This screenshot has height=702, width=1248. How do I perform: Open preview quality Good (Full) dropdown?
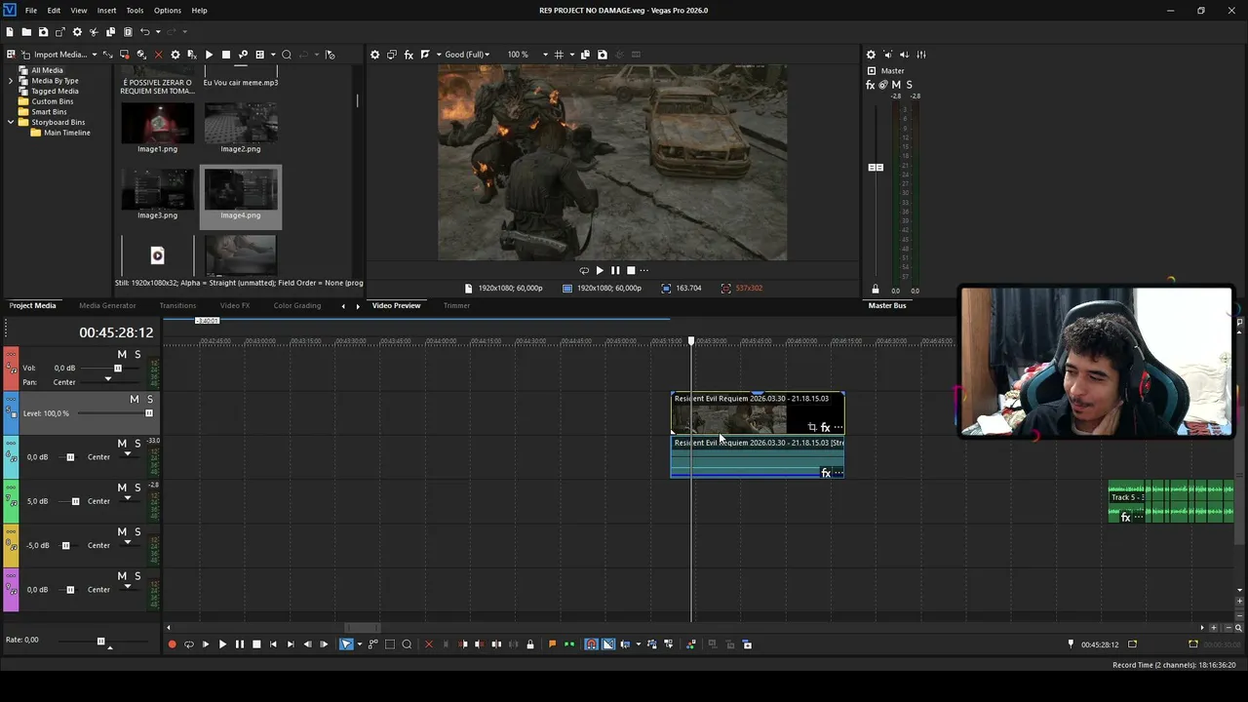click(x=467, y=55)
